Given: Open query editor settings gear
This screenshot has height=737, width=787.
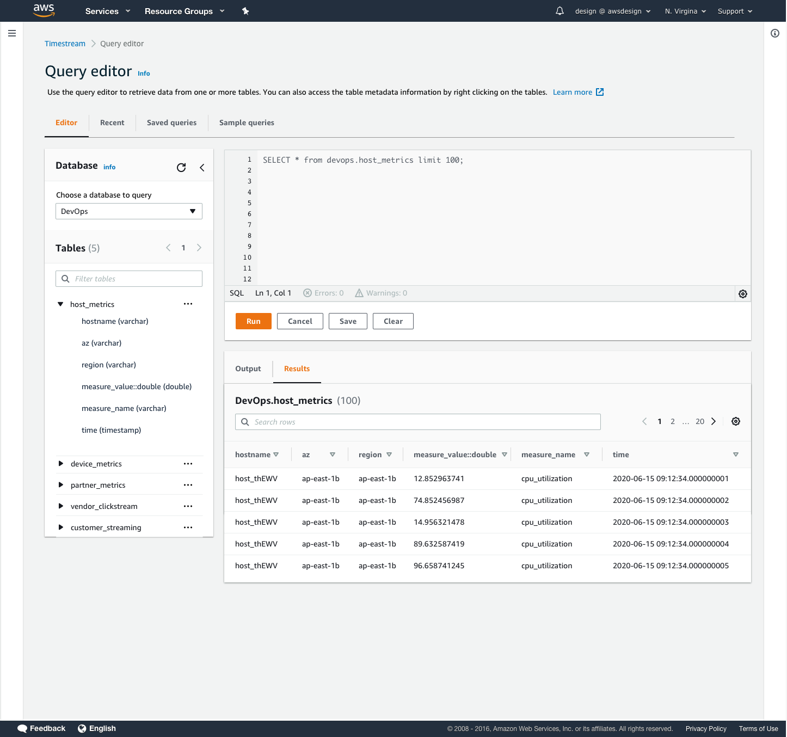Looking at the screenshot, I should tap(743, 294).
